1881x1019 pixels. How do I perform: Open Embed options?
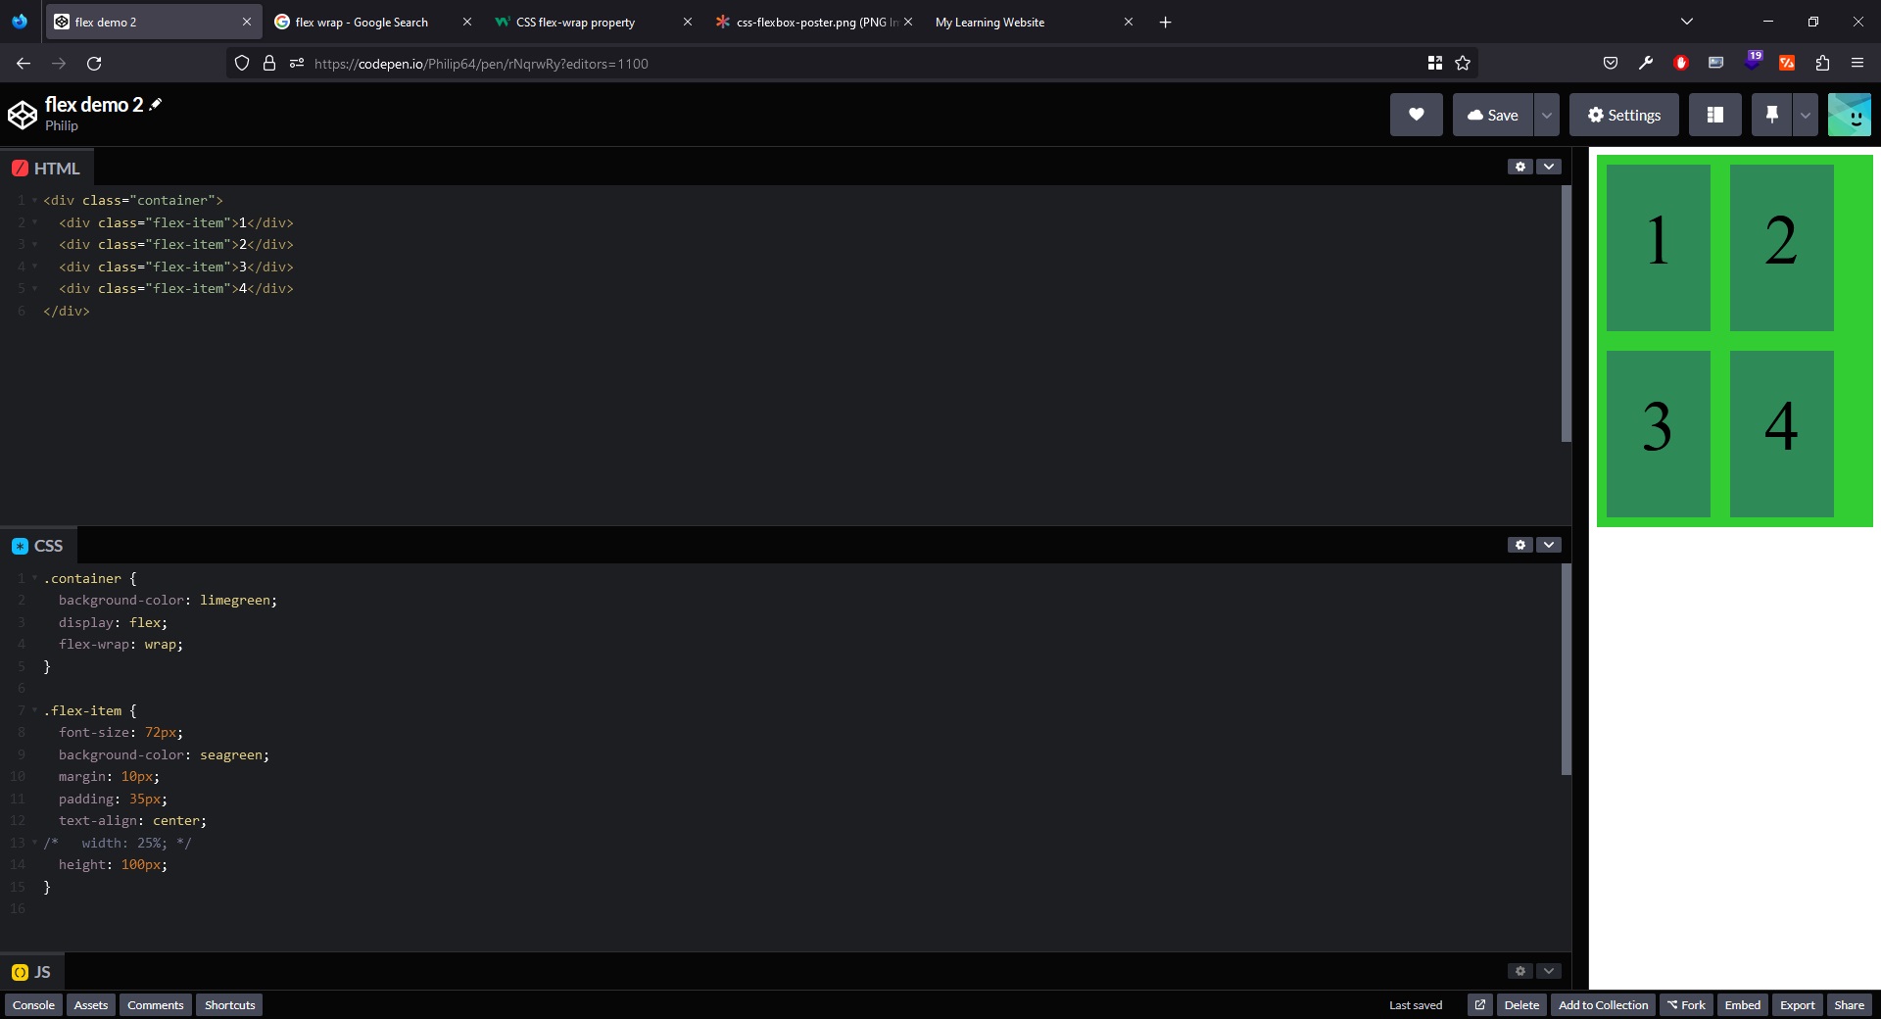pyautogui.click(x=1742, y=1005)
